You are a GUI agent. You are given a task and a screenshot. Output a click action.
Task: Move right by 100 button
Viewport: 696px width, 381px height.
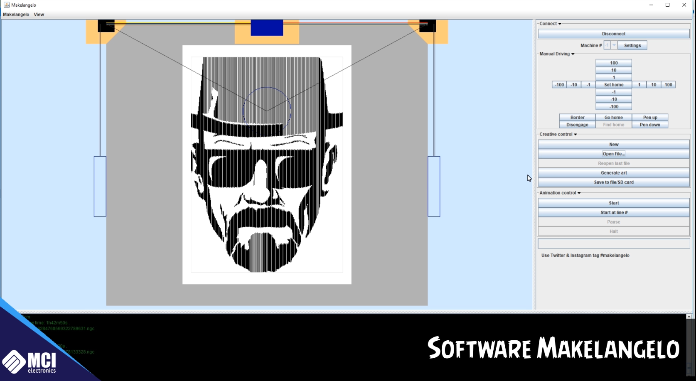tap(668, 85)
